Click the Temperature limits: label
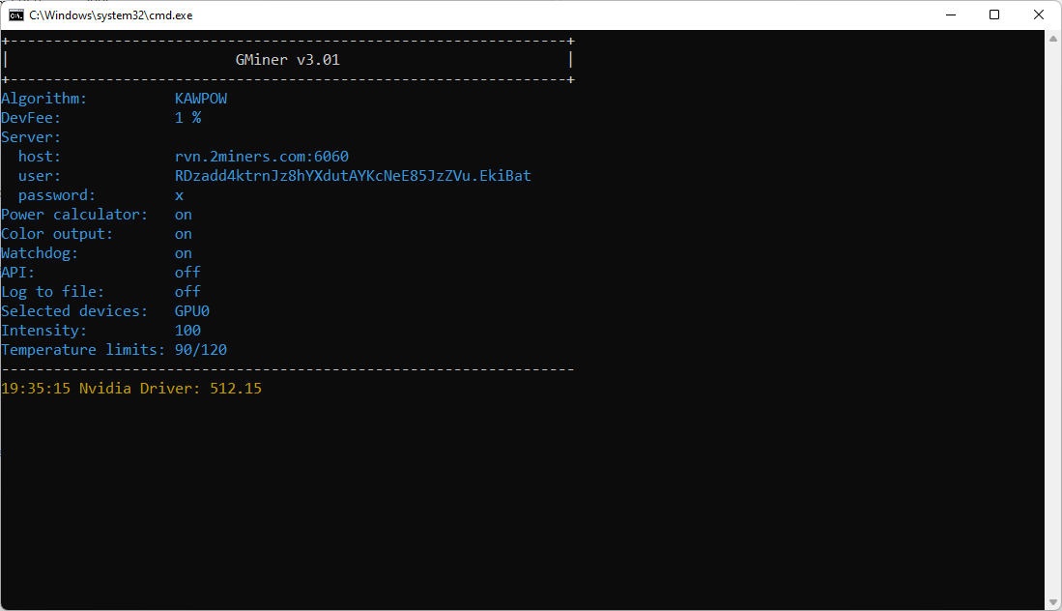This screenshot has width=1062, height=611. tap(83, 350)
